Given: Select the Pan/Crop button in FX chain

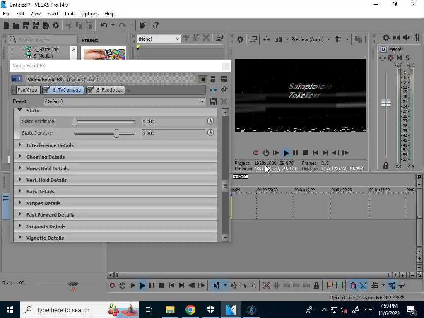Looking at the screenshot, I should tap(27, 90).
